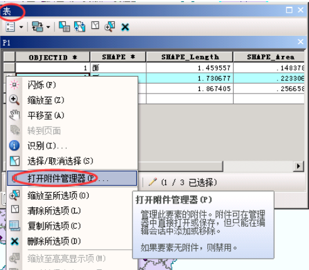
Task: Open the Table Options menu icon
Action: (x=10, y=27)
